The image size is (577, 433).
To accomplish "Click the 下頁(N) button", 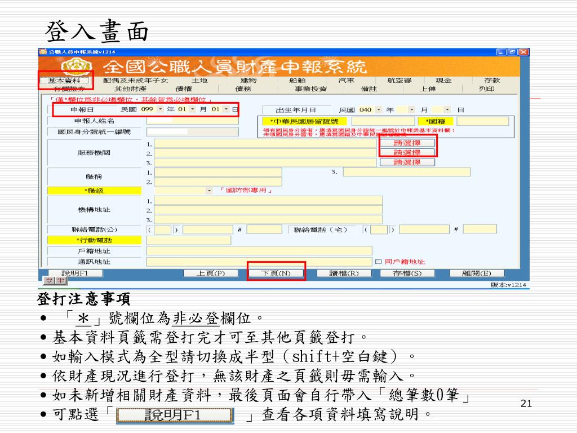I will (x=276, y=273).
